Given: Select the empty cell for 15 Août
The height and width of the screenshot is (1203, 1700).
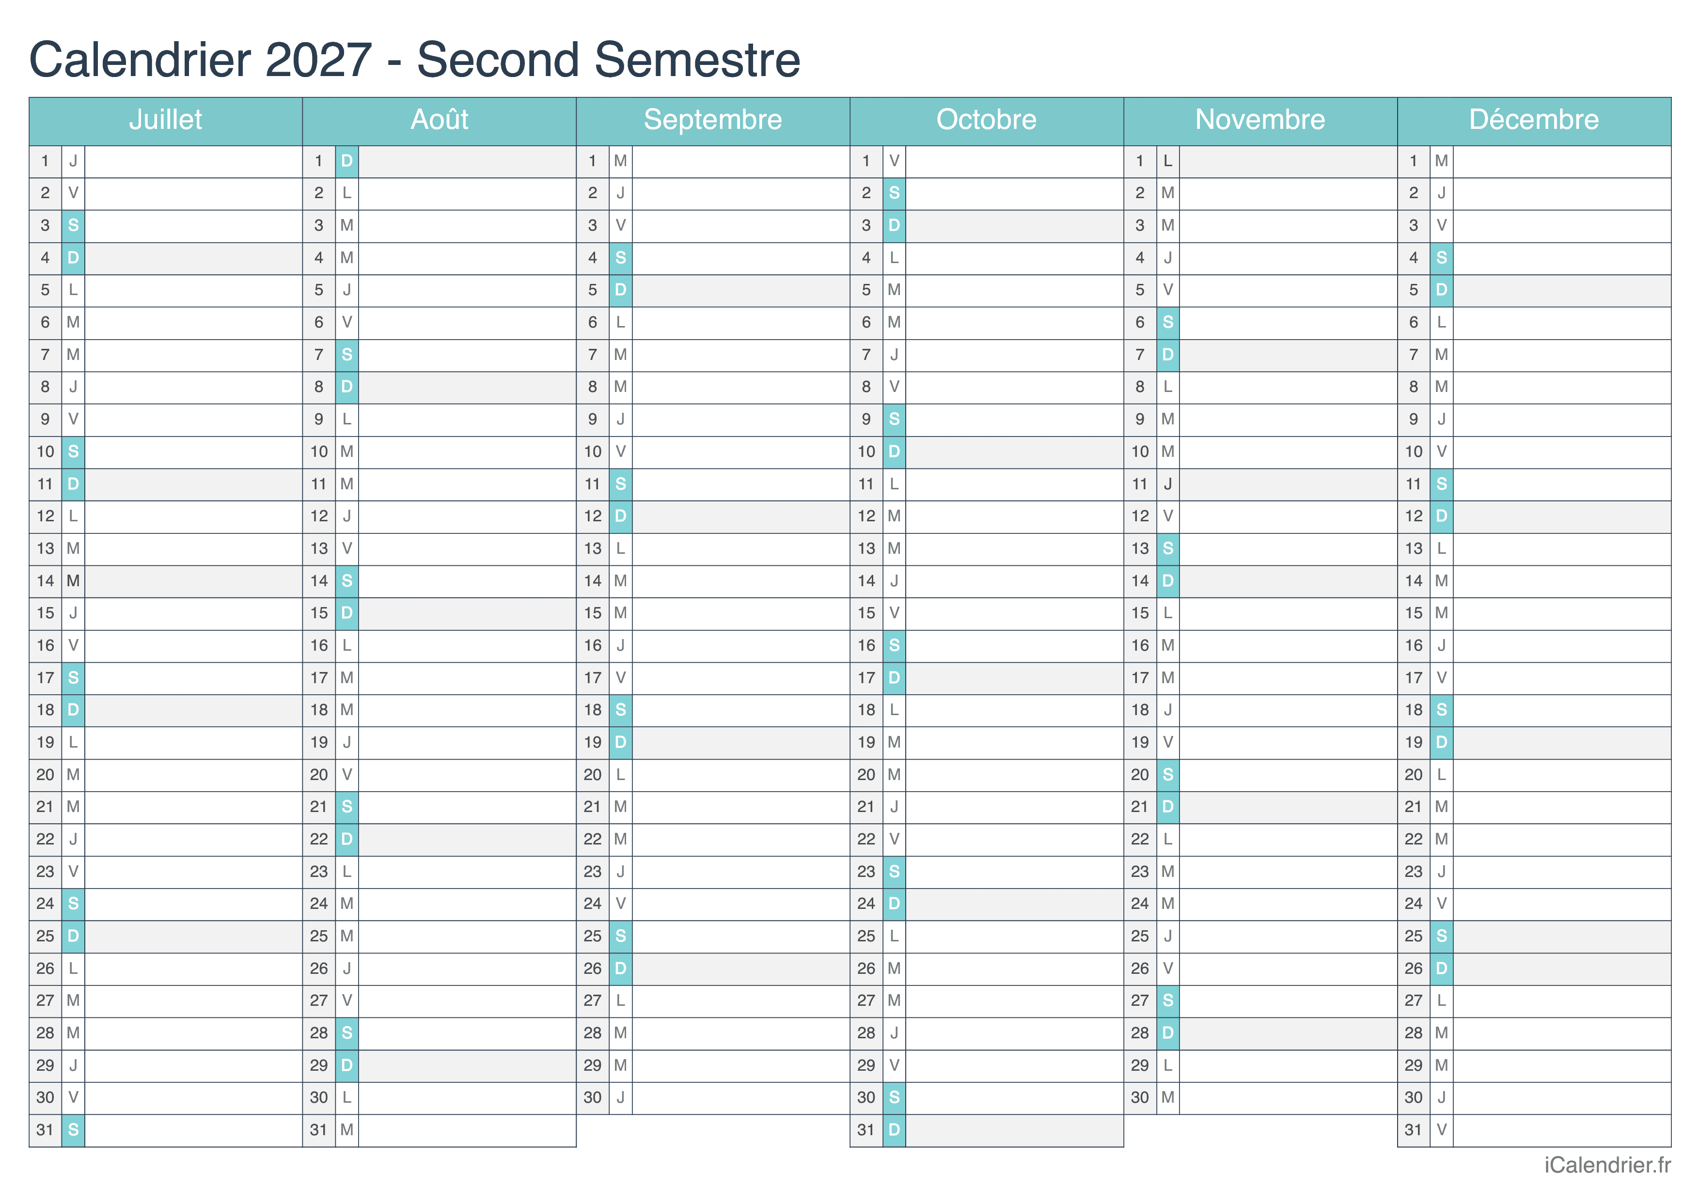Looking at the screenshot, I should (467, 613).
